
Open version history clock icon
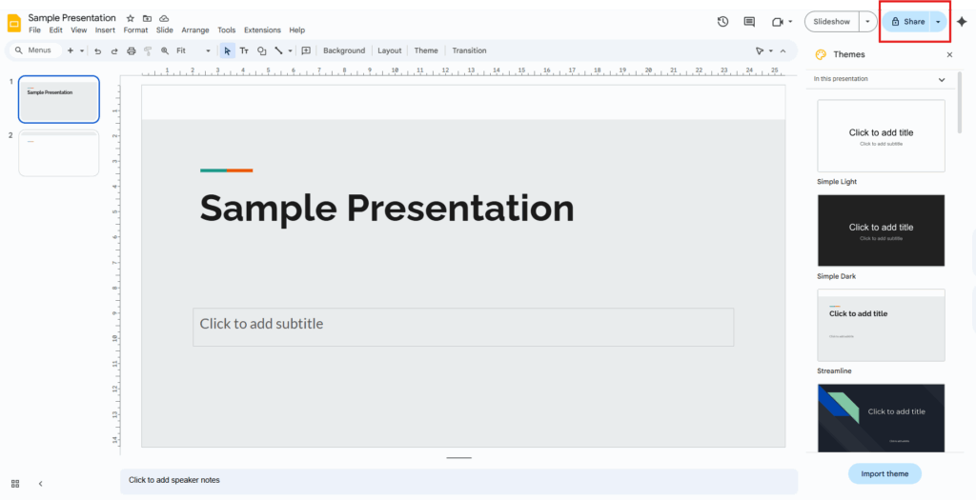pos(722,22)
